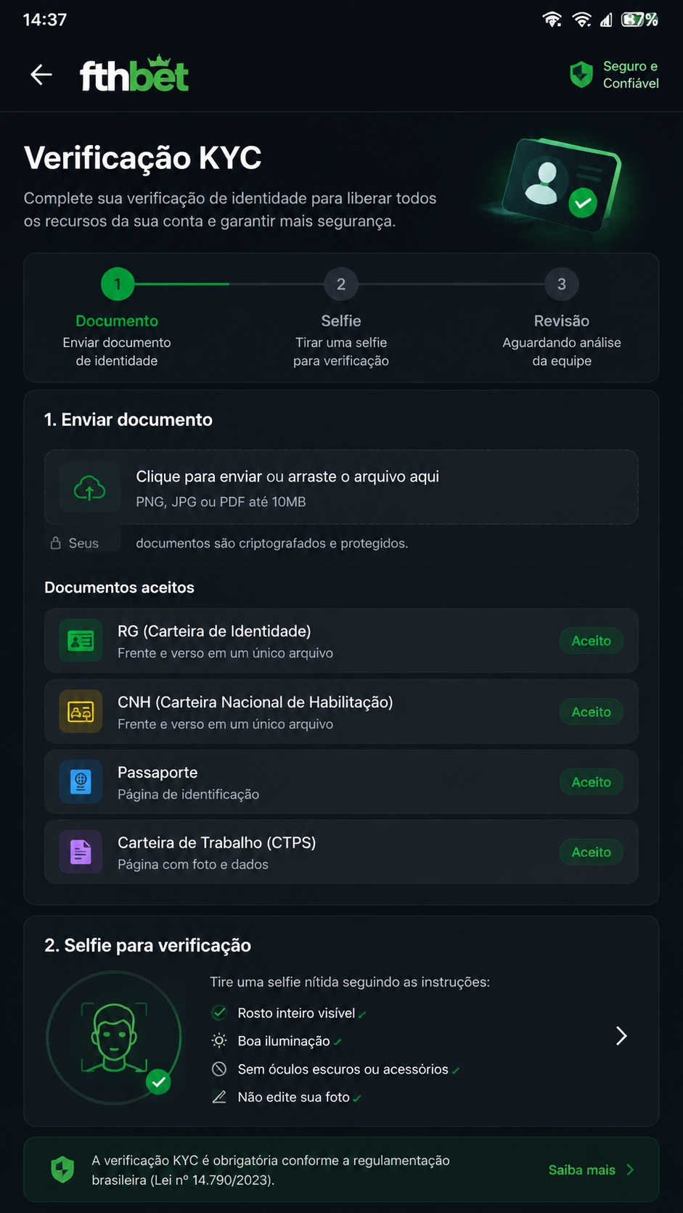Tap the Rosto inteiro visível check icon
Image resolution: width=683 pixels, height=1213 pixels.
point(218,1012)
